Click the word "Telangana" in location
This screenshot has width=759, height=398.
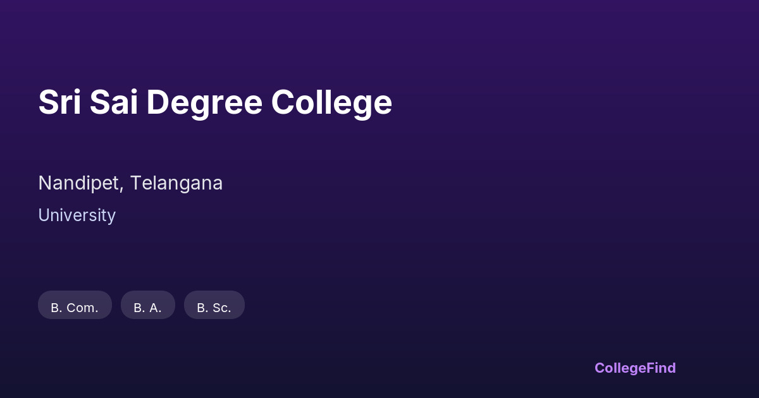click(176, 183)
